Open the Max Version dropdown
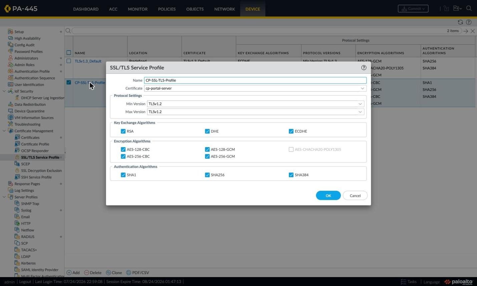The width and height of the screenshot is (477, 286). point(360,112)
